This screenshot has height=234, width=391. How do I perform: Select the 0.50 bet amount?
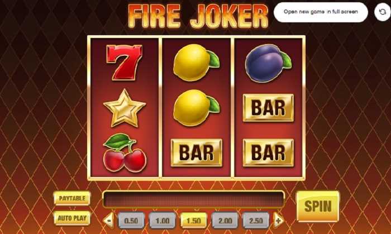coord(131,221)
